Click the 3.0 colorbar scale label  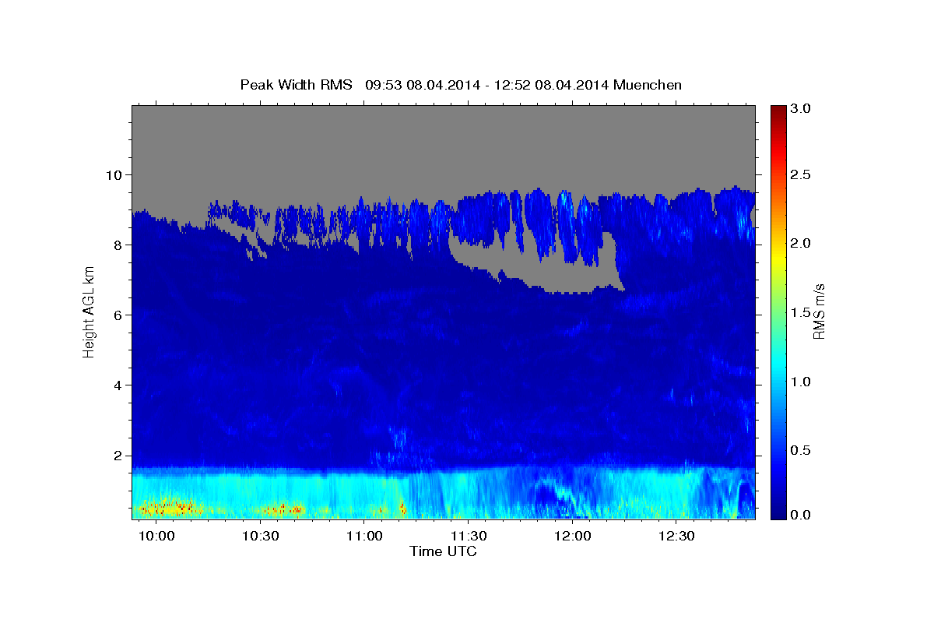[801, 108]
